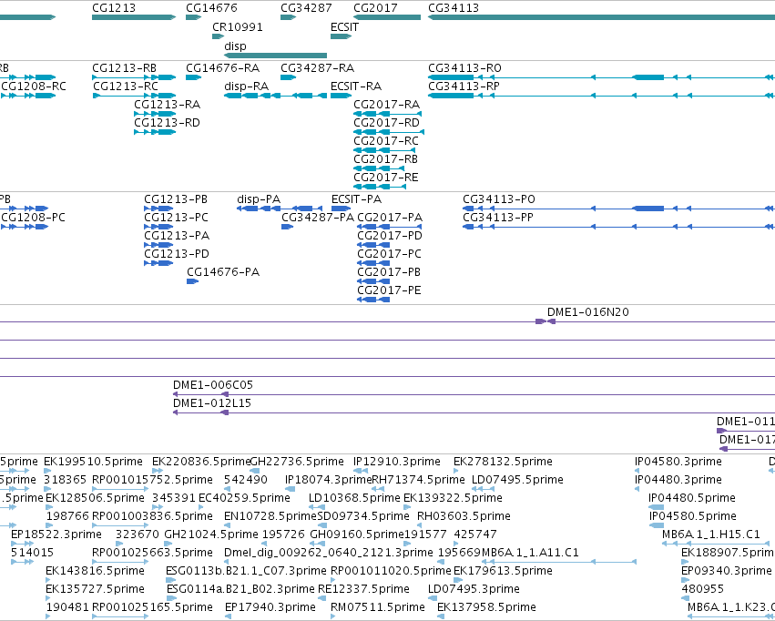Image resolution: width=775 pixels, height=621 pixels.
Task: Click the CG2017-PB protein label
Action: coord(389,272)
